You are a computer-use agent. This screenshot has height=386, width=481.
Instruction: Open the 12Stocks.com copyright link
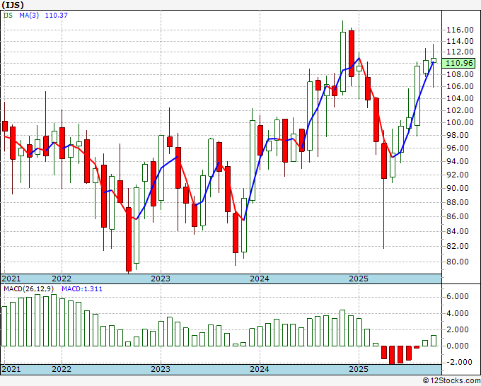point(451,380)
